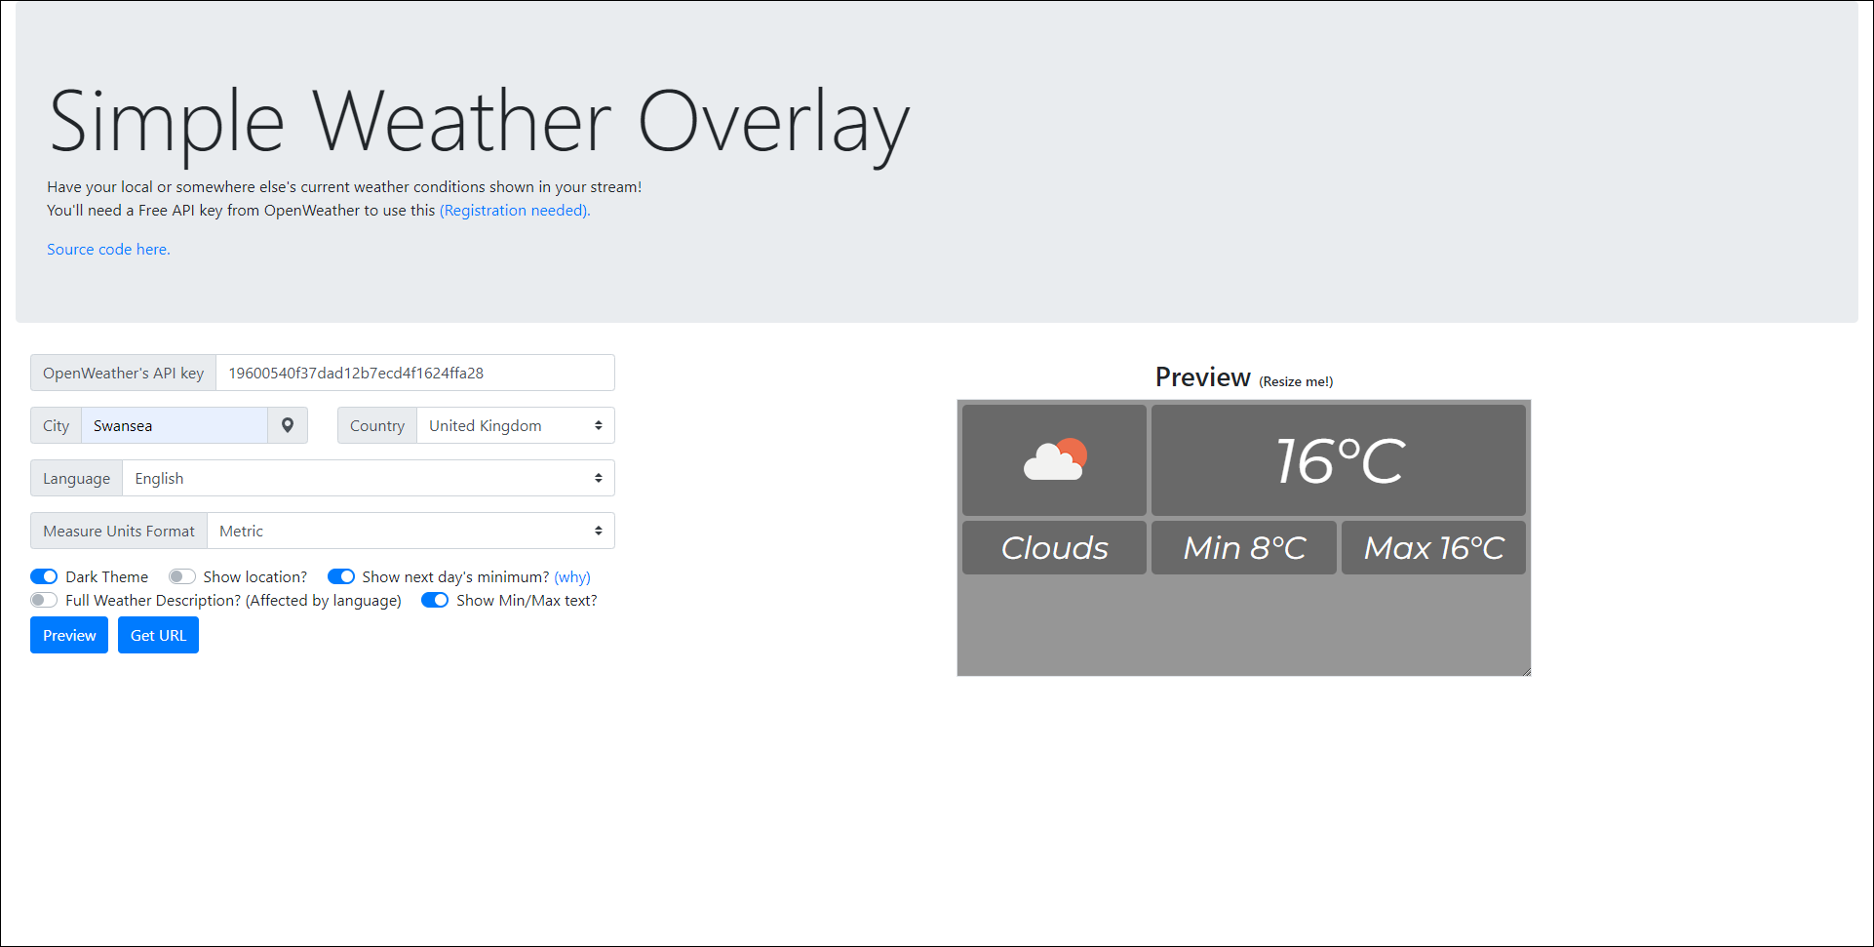Open the Language dropdown
1874x947 pixels.
(368, 478)
